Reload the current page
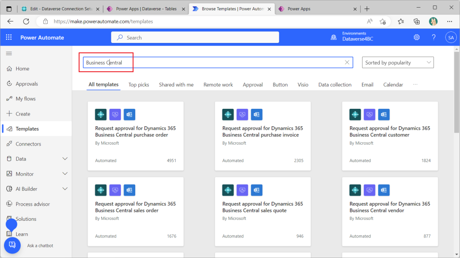Screen dimensions: 460x258 pos(26,21)
